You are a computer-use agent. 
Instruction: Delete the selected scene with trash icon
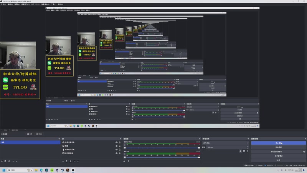(x=5, y=161)
